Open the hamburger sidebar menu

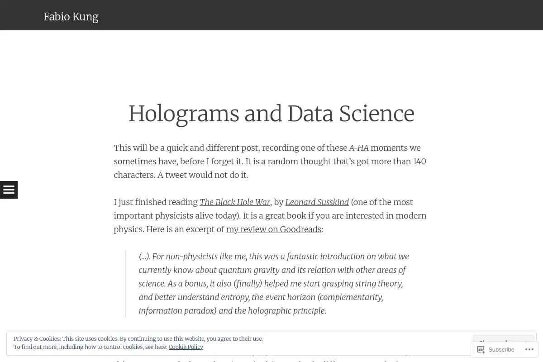coord(9,190)
